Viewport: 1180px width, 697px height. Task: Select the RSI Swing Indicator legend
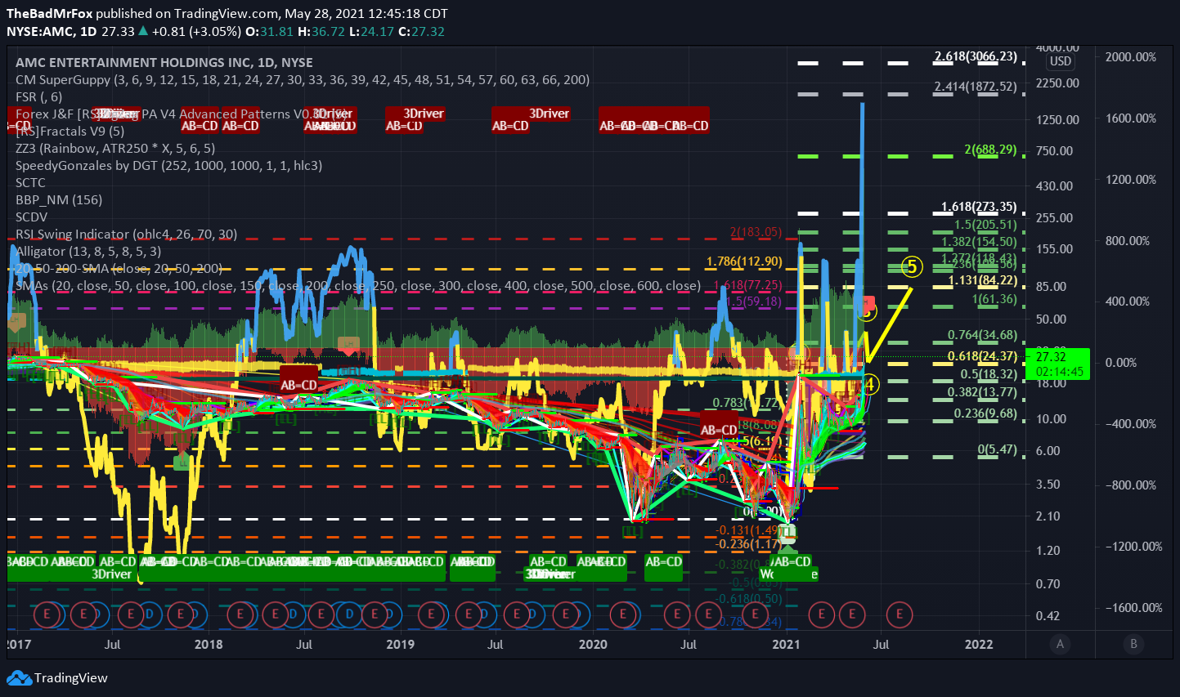[x=127, y=234]
